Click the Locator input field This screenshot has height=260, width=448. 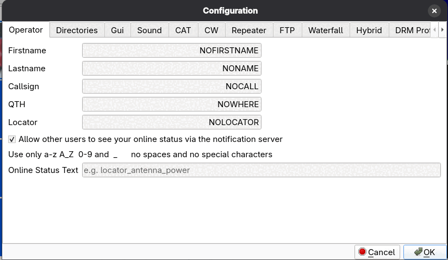pos(172,122)
